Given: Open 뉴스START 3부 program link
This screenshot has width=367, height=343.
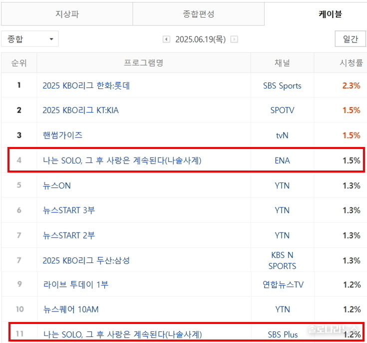Looking at the screenshot, I should (x=69, y=210).
